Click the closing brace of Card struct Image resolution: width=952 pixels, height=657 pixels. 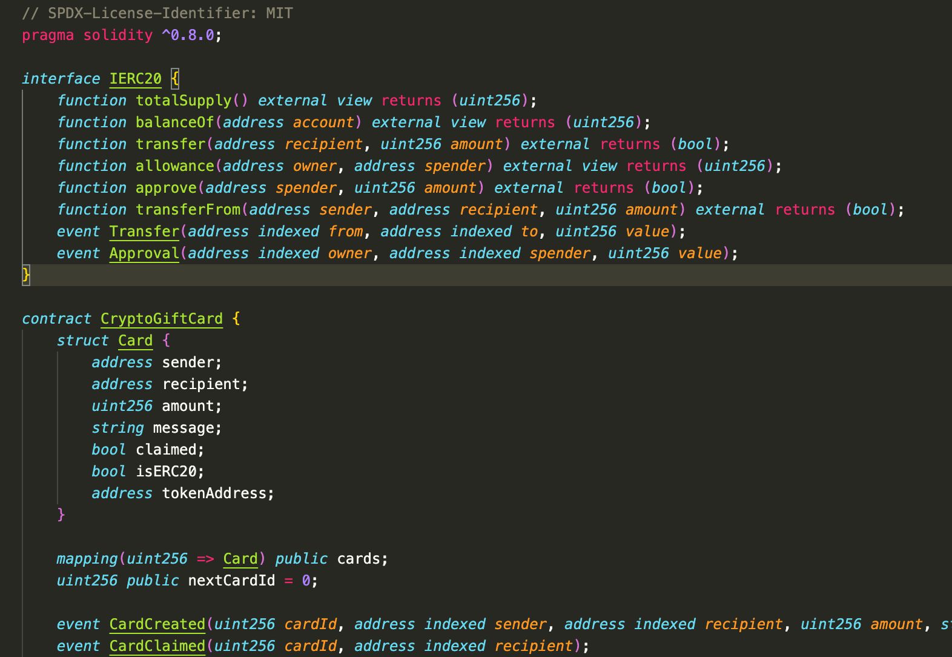coord(61,515)
